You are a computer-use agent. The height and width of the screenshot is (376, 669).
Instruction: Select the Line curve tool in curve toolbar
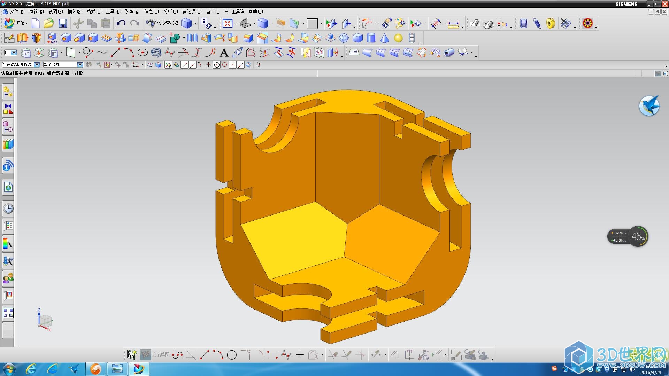[115, 53]
